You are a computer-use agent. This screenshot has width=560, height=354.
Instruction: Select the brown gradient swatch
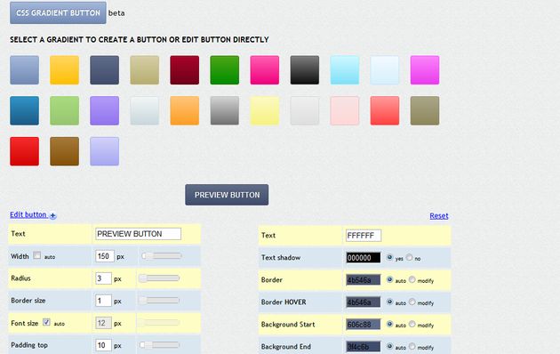[65, 151]
